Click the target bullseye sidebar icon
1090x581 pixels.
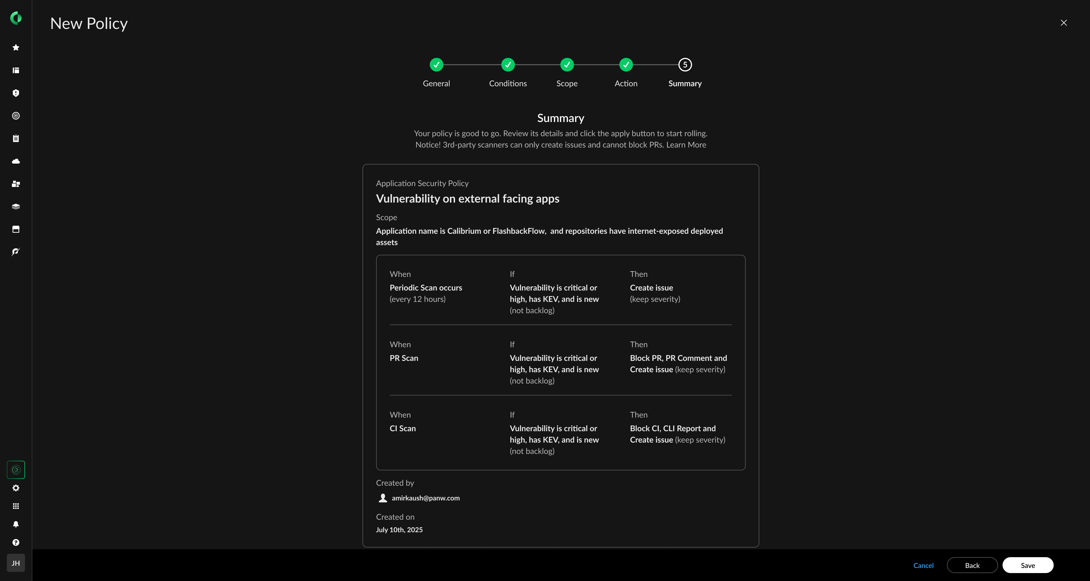pos(16,116)
